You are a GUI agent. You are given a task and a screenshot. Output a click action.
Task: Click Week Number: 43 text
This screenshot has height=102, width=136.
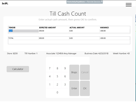121,54
